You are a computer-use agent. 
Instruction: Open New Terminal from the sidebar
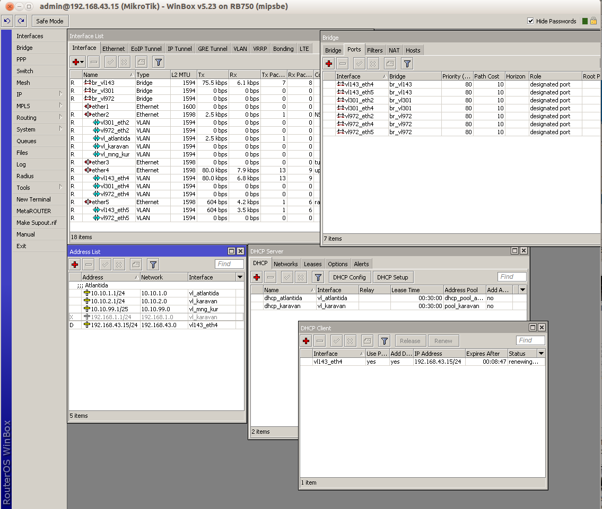(33, 199)
